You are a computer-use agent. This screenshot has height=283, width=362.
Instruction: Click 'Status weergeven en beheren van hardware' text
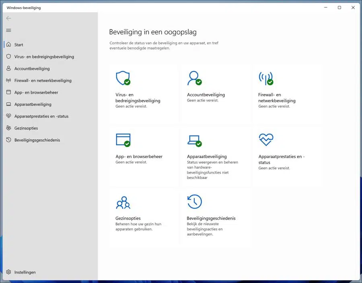click(x=212, y=170)
